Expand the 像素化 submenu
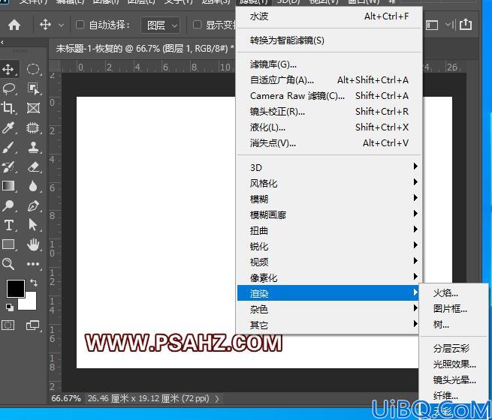 click(328, 277)
